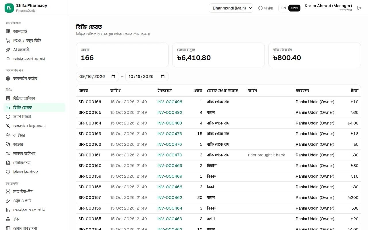Image resolution: width=368 pixels, height=230 pixels.
Task: Click the তারিখ column header
Action: (116, 91)
